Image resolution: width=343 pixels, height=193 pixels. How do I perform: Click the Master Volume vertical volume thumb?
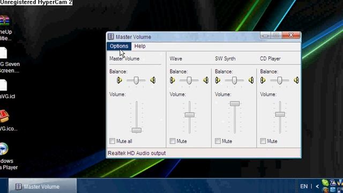pyautogui.click(x=137, y=130)
